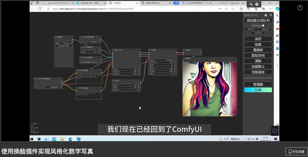
Task: Click the instantid_file ip-adapter.bin selector
Action: point(91,42)
